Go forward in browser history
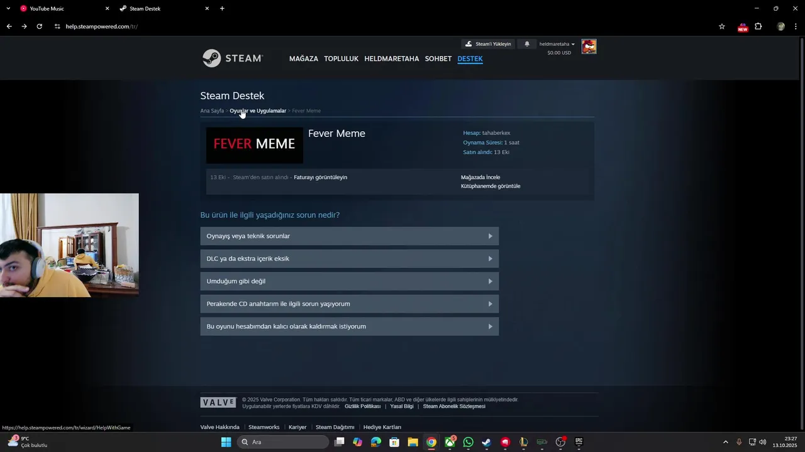Viewport: 805px width, 452px height. pos(24,26)
